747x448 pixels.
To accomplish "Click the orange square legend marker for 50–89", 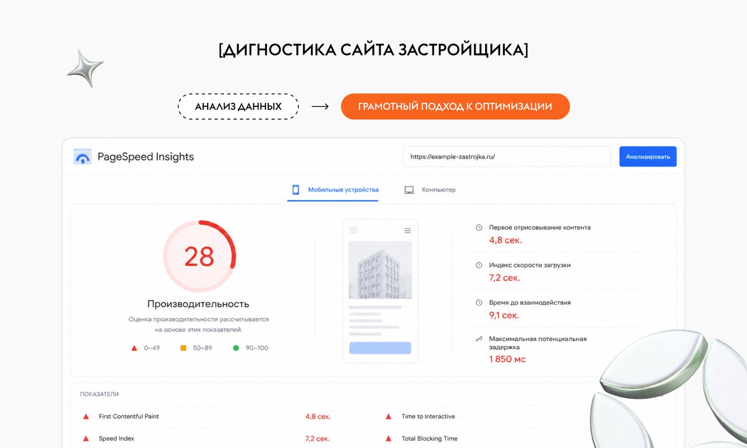I will (183, 348).
